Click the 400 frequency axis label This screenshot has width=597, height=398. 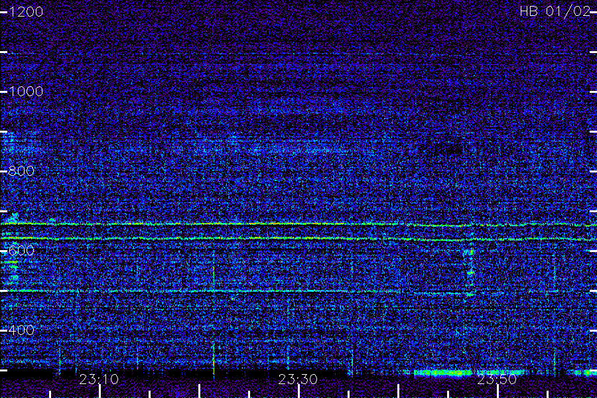click(x=21, y=330)
